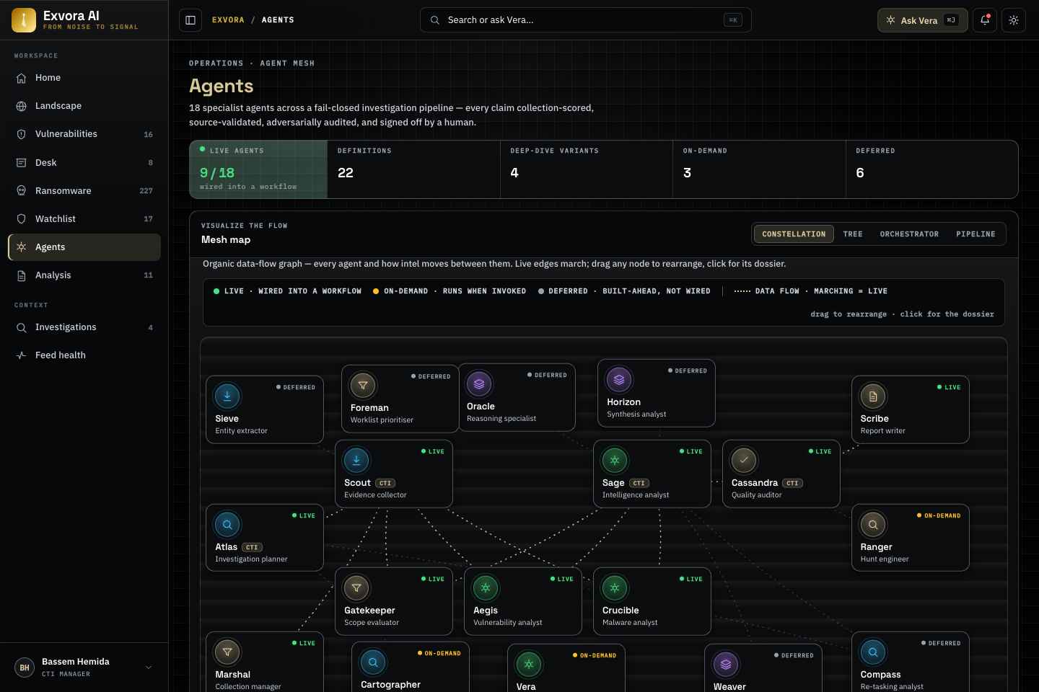
Task: Click the Deep-Dive Variants stat card
Action: point(587,169)
